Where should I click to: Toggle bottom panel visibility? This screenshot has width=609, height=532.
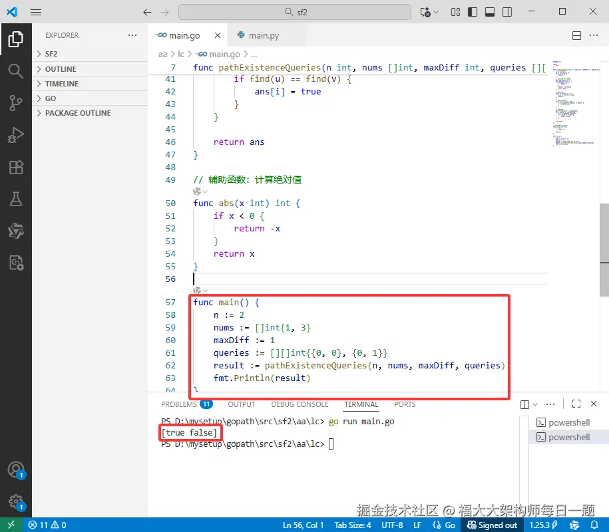pos(490,12)
